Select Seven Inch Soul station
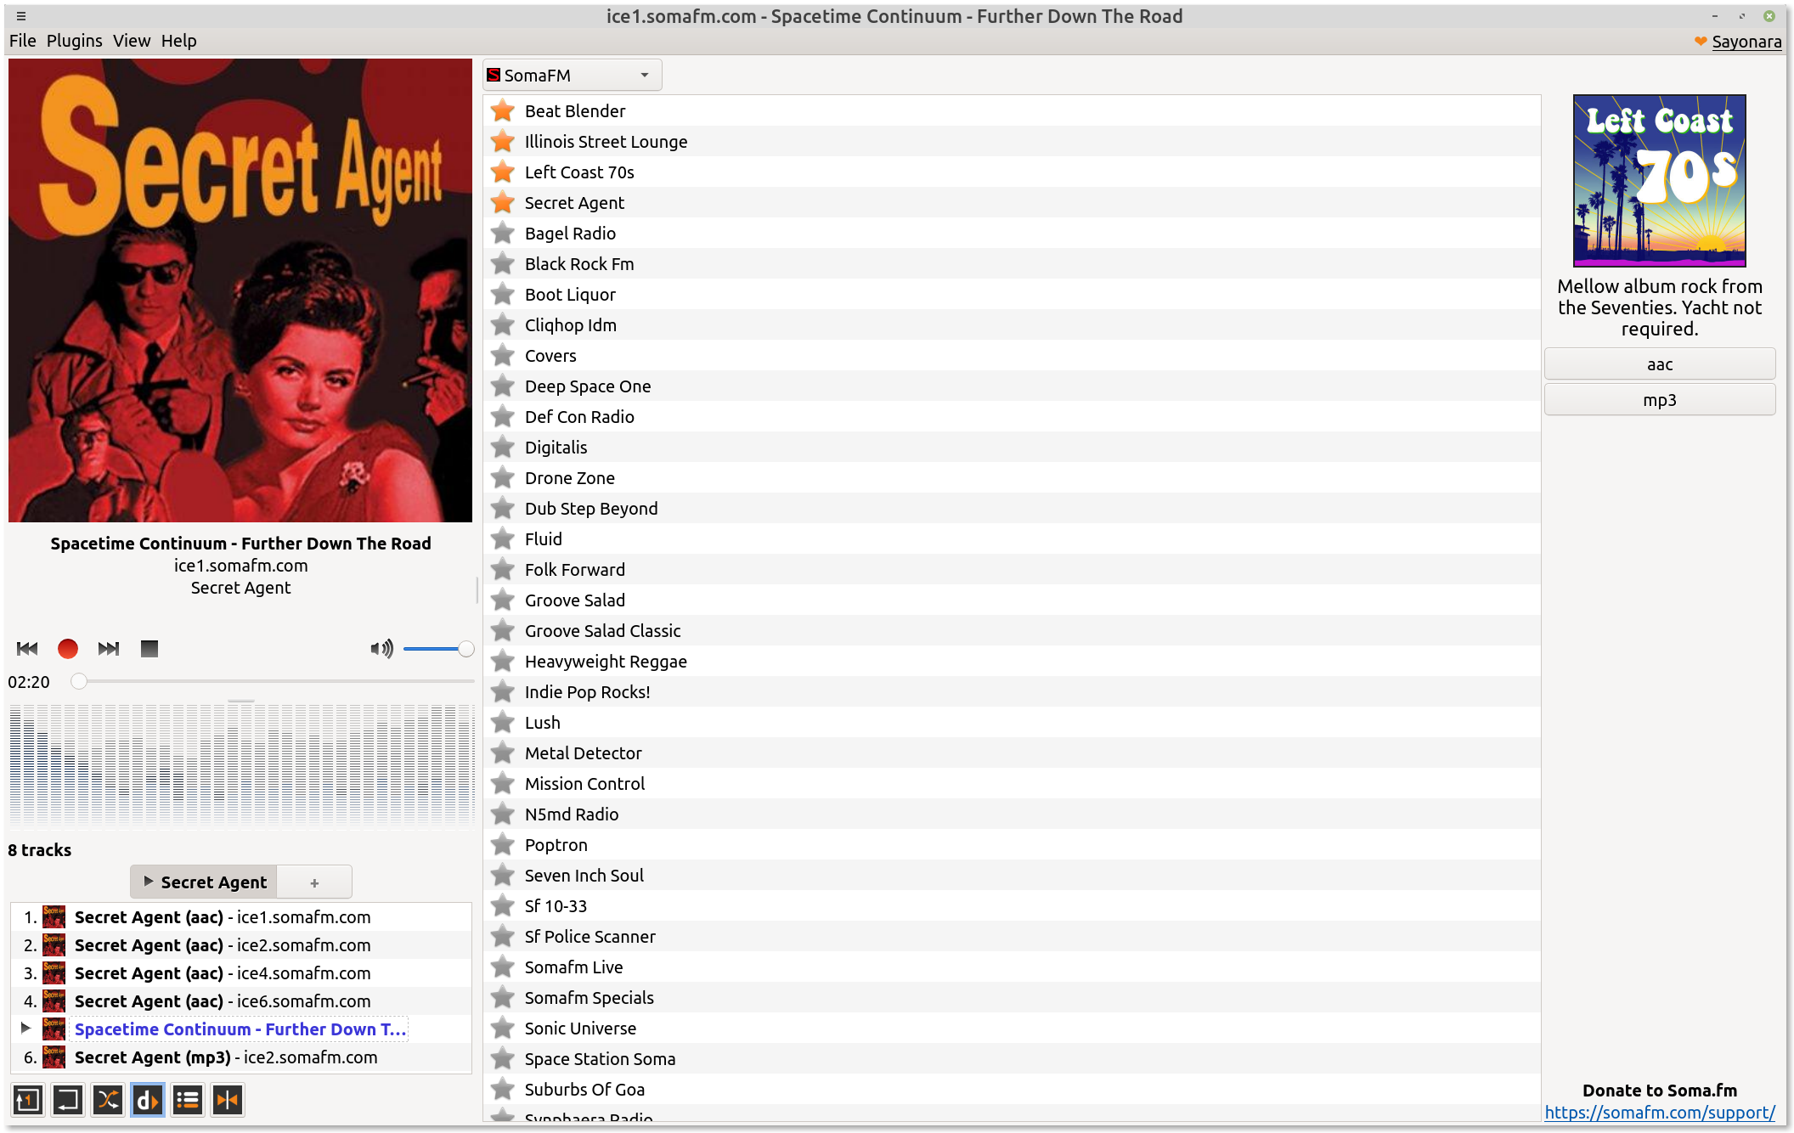 pyautogui.click(x=1012, y=875)
